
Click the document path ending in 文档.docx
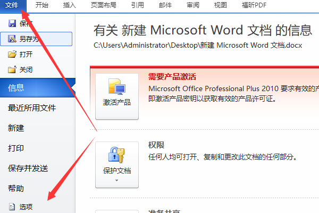click(198, 45)
